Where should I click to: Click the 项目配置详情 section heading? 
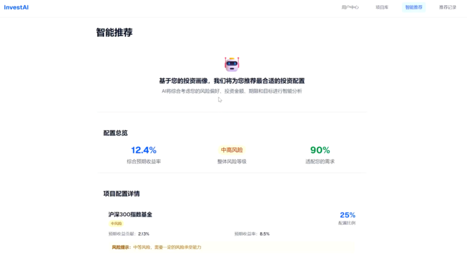tap(121, 194)
